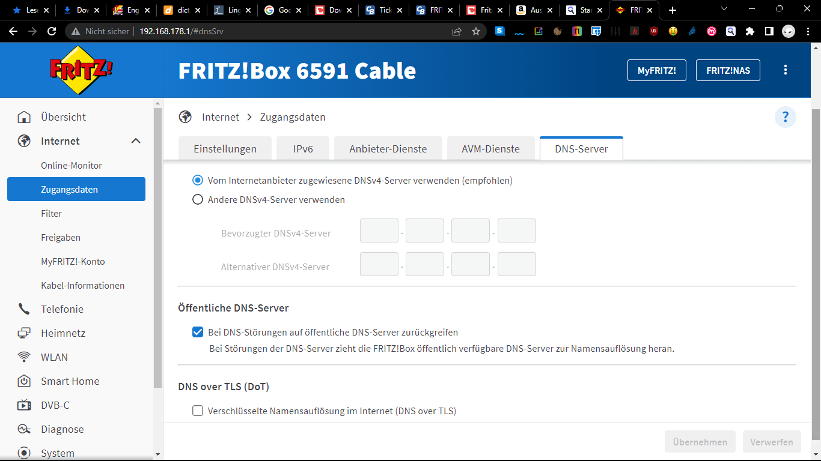Click last octet field of Bevorzugter DNSv4-Server
The width and height of the screenshot is (821, 461).
[x=517, y=230]
